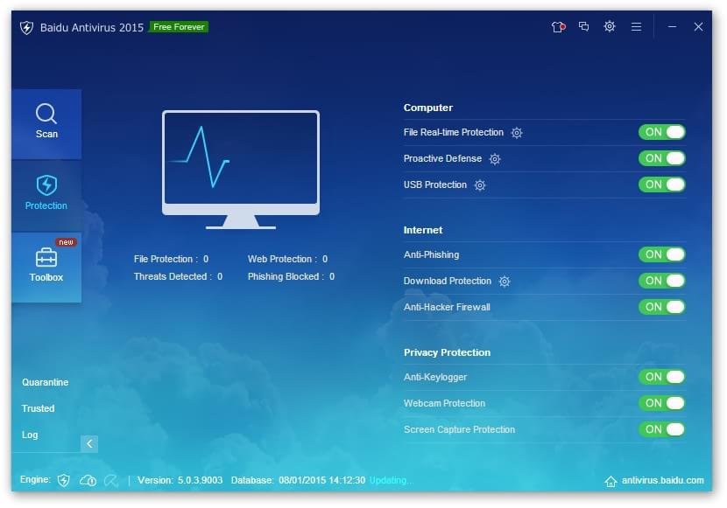Click the Baidu engine shield icon
Screen dimensions: 727x508
tap(64, 481)
